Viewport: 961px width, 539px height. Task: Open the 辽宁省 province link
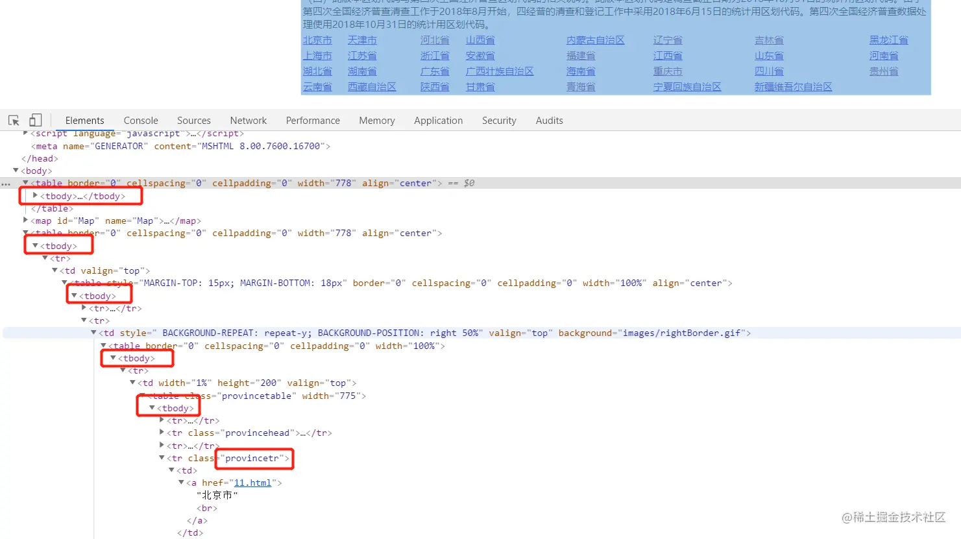click(x=668, y=40)
